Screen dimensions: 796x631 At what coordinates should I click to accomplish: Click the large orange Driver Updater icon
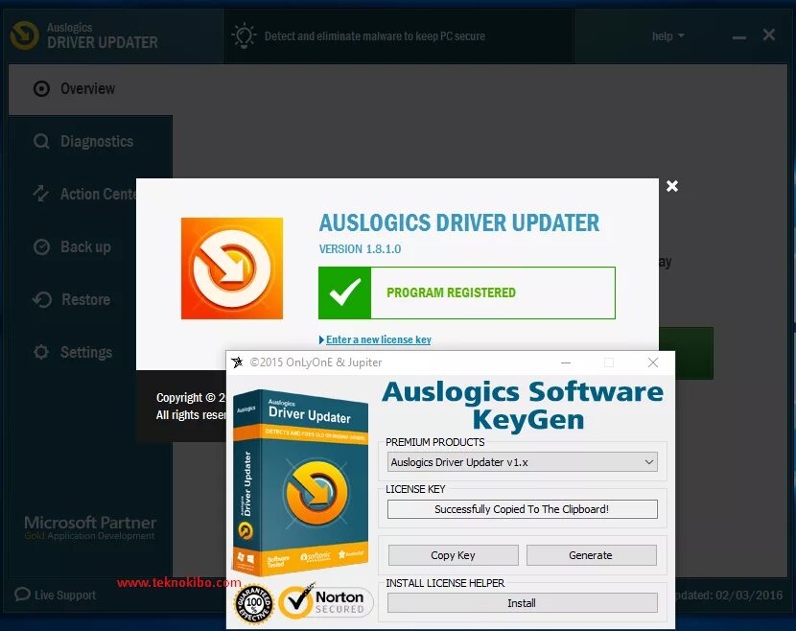tap(232, 269)
